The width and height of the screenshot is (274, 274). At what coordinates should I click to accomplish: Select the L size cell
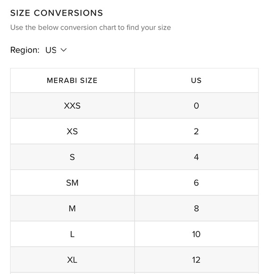point(72,234)
